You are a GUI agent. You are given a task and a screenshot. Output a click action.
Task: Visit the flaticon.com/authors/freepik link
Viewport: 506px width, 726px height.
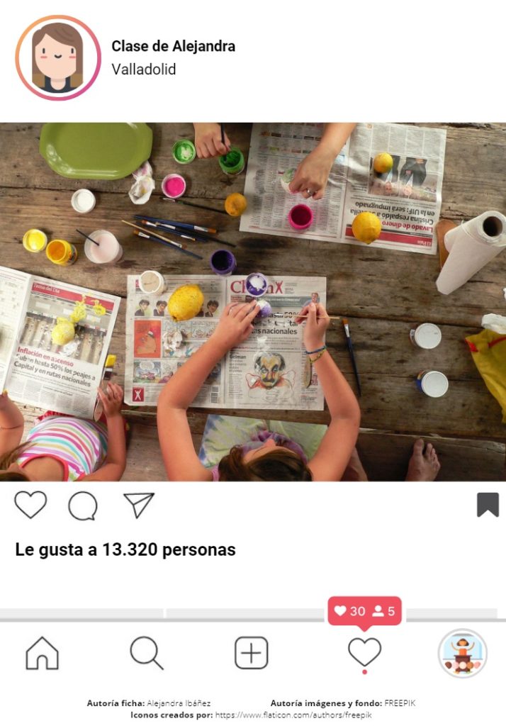[293, 715]
